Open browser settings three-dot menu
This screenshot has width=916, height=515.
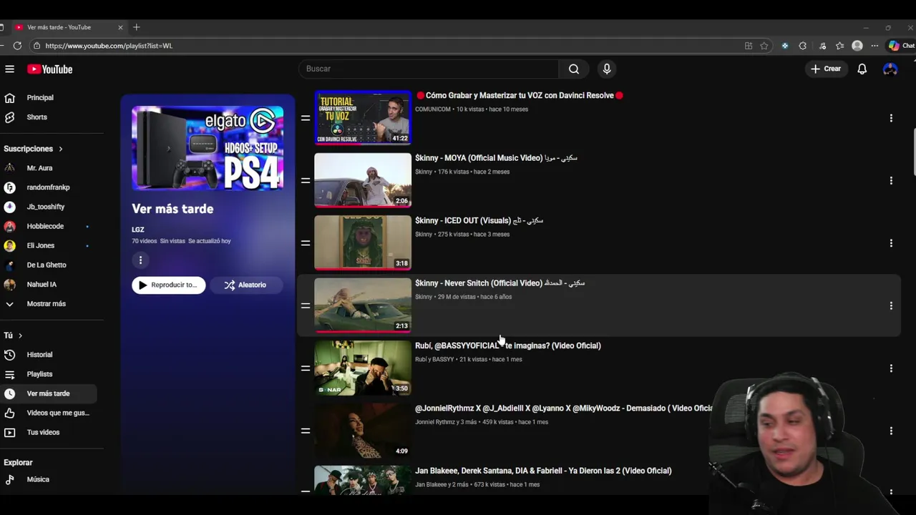[874, 46]
